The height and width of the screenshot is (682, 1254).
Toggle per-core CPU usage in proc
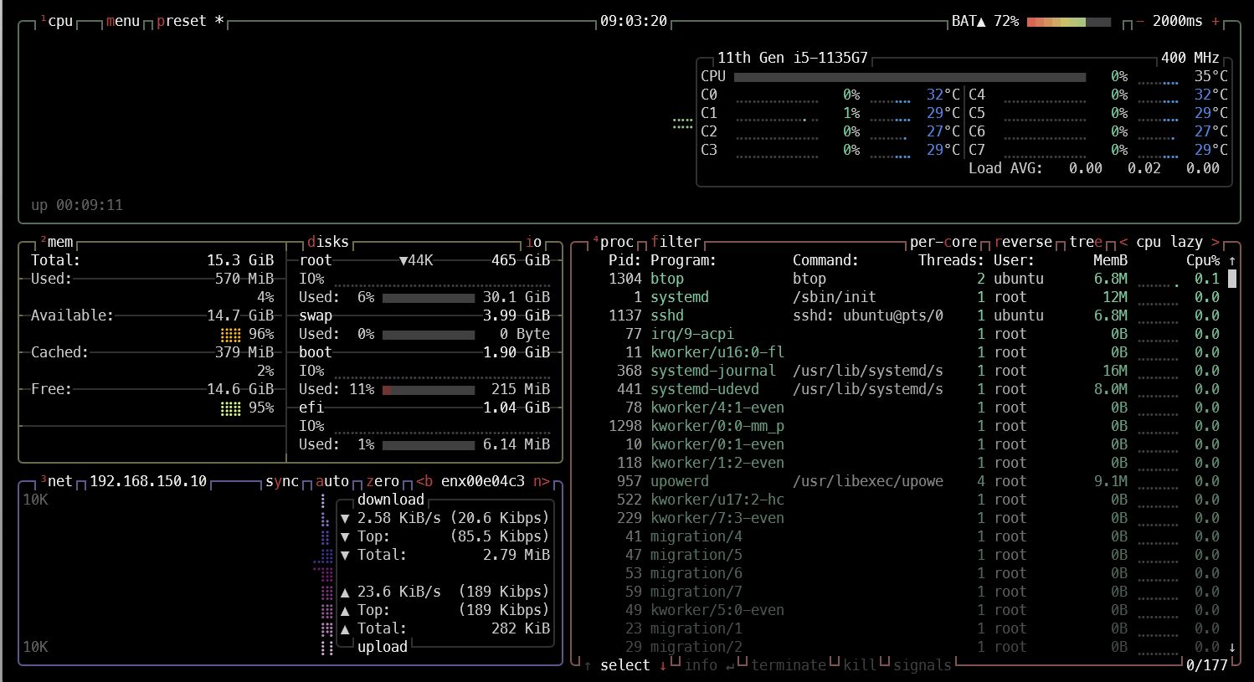click(x=943, y=242)
